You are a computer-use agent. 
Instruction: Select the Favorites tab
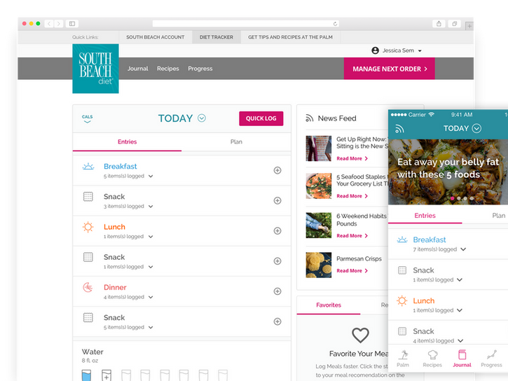tap(329, 305)
